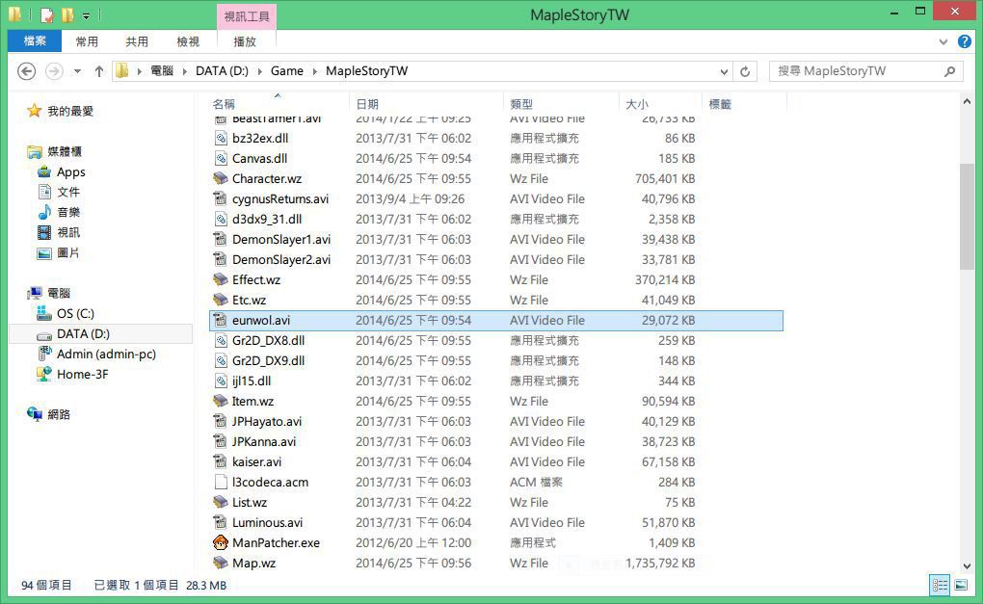Sort files by the 名稱 column header
983x604 pixels.
(x=279, y=104)
